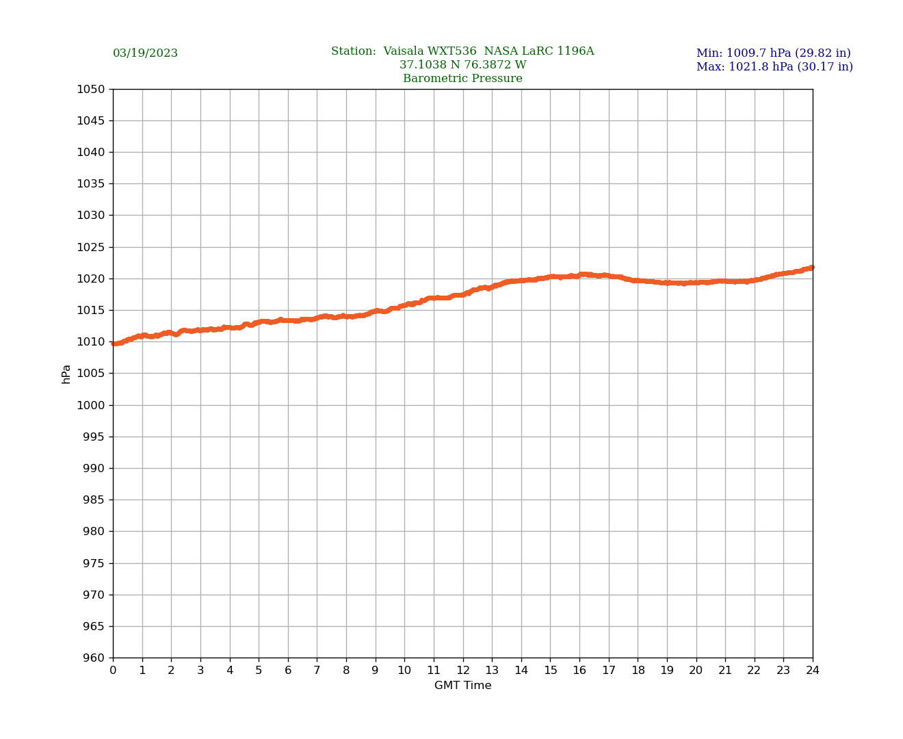Screen dimensions: 903x739
Task: Click the coordinates 37.1038 N 76.3872 W
Action: 462,65
